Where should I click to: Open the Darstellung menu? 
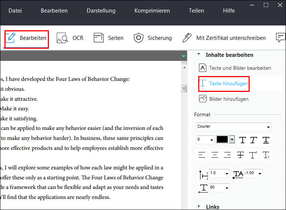pos(101,11)
